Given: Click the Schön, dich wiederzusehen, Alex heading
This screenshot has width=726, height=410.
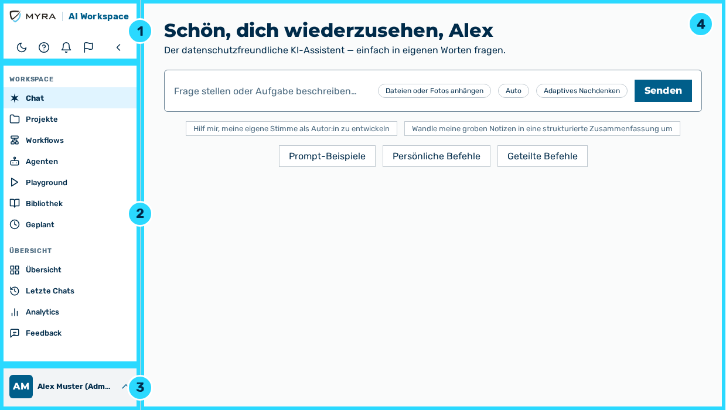Looking at the screenshot, I should point(329,30).
